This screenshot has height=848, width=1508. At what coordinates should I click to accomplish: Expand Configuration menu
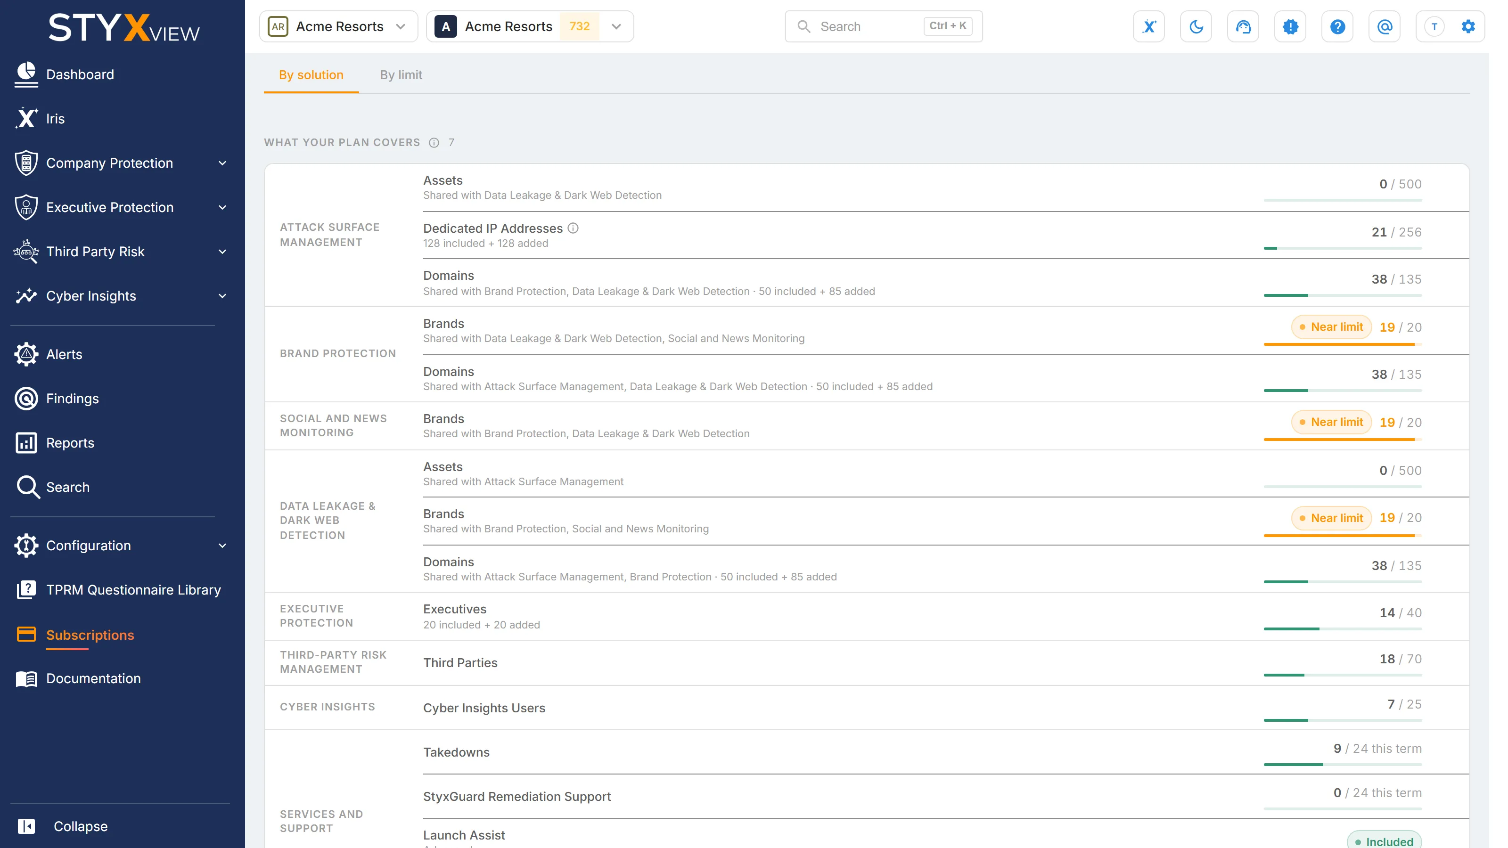coord(222,546)
